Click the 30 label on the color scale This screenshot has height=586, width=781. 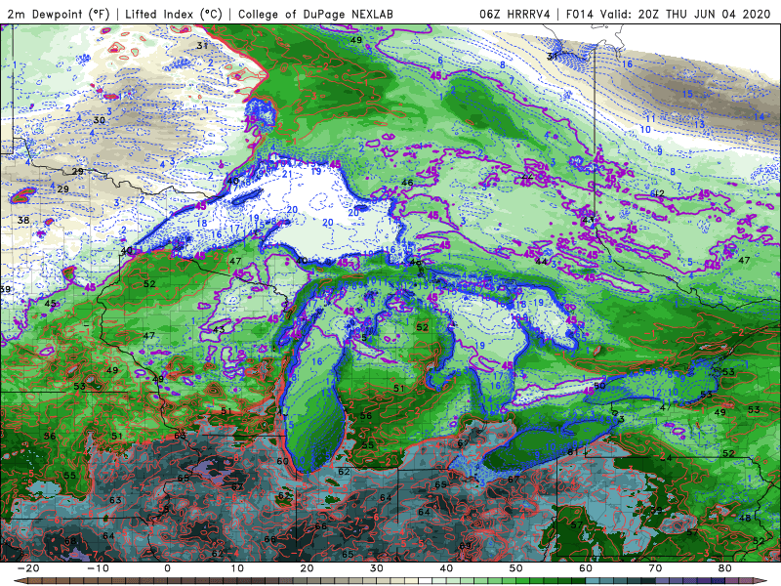[377, 568]
